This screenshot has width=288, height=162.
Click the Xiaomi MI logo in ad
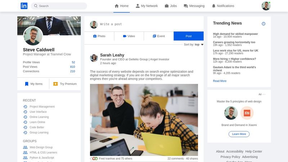[247, 113]
